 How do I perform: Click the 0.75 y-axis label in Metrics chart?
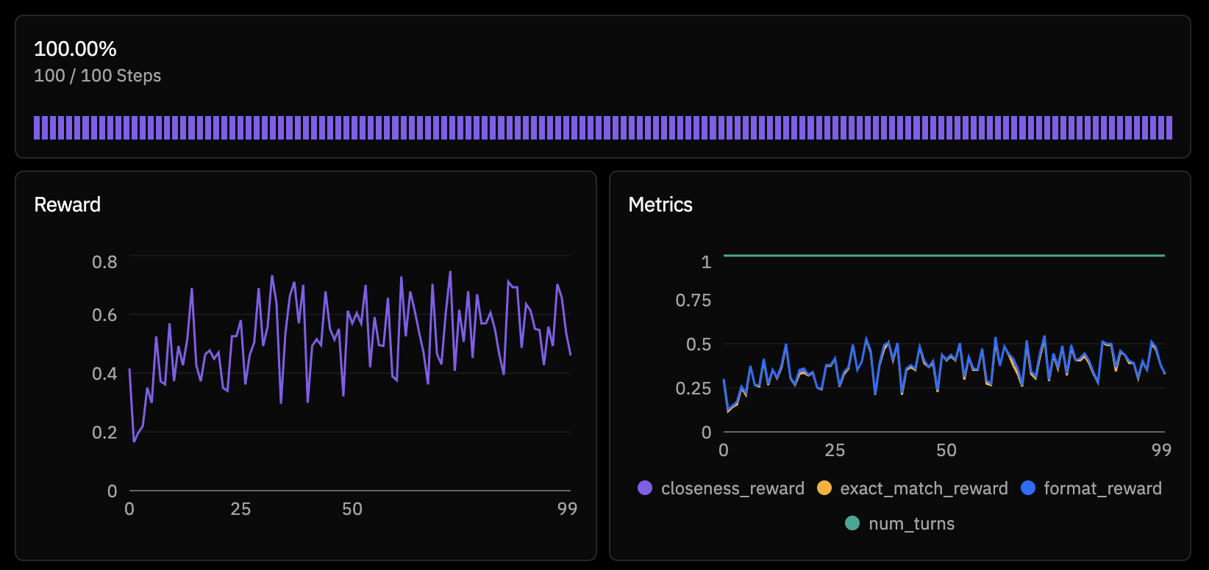coord(693,300)
